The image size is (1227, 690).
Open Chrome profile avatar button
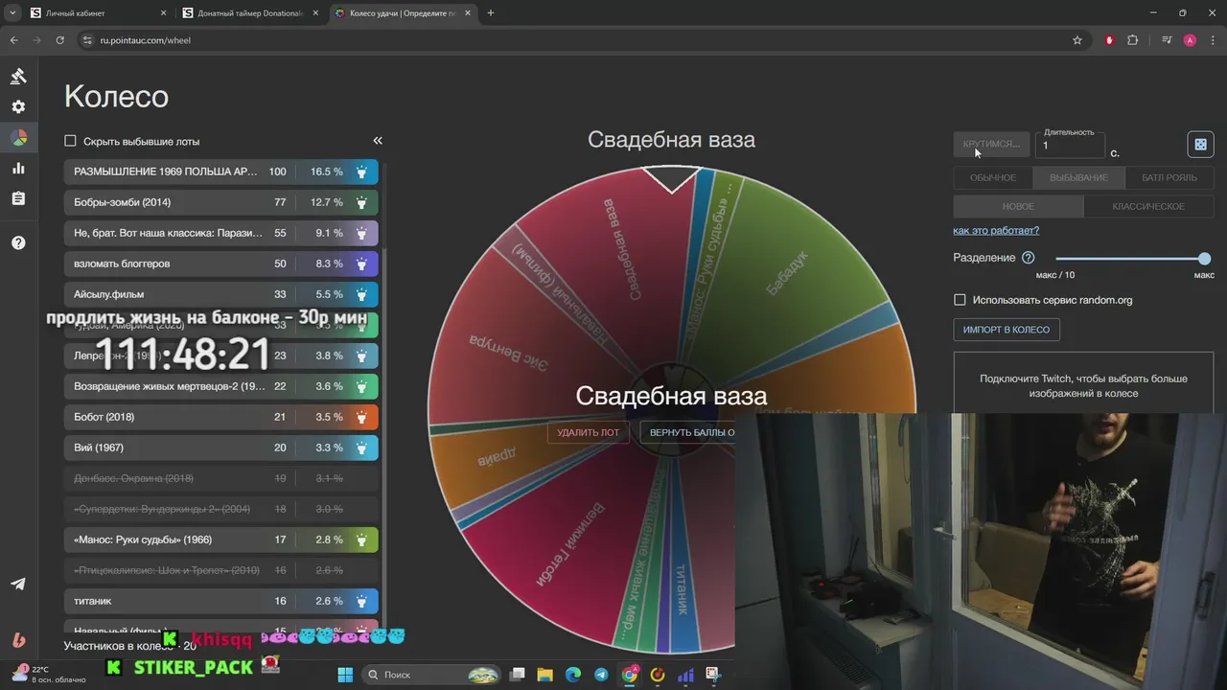point(1190,40)
